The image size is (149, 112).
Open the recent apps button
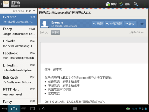point(23,109)
